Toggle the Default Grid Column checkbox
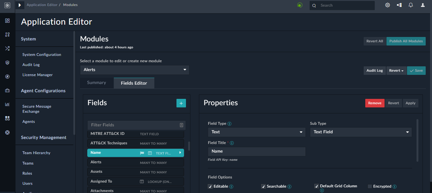Screen dimensions: 432x193 pos(316,186)
